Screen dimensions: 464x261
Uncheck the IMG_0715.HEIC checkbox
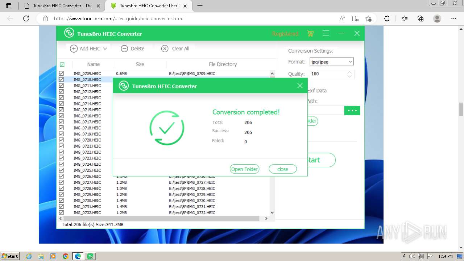coord(61,110)
